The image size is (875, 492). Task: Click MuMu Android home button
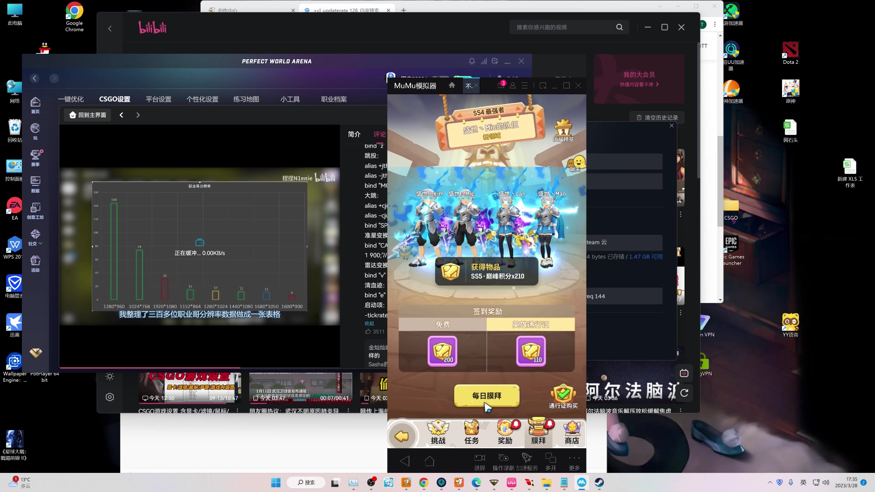click(429, 461)
